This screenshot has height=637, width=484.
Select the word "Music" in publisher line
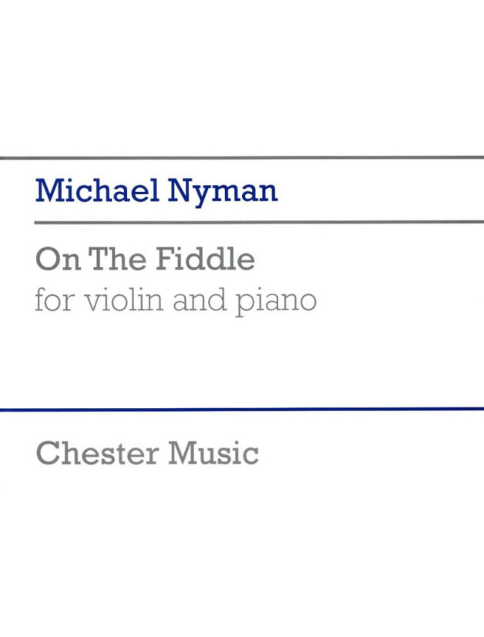(213, 453)
